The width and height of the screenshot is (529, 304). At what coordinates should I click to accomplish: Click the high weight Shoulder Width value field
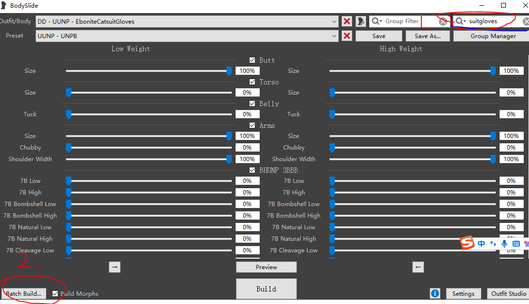(x=511, y=159)
